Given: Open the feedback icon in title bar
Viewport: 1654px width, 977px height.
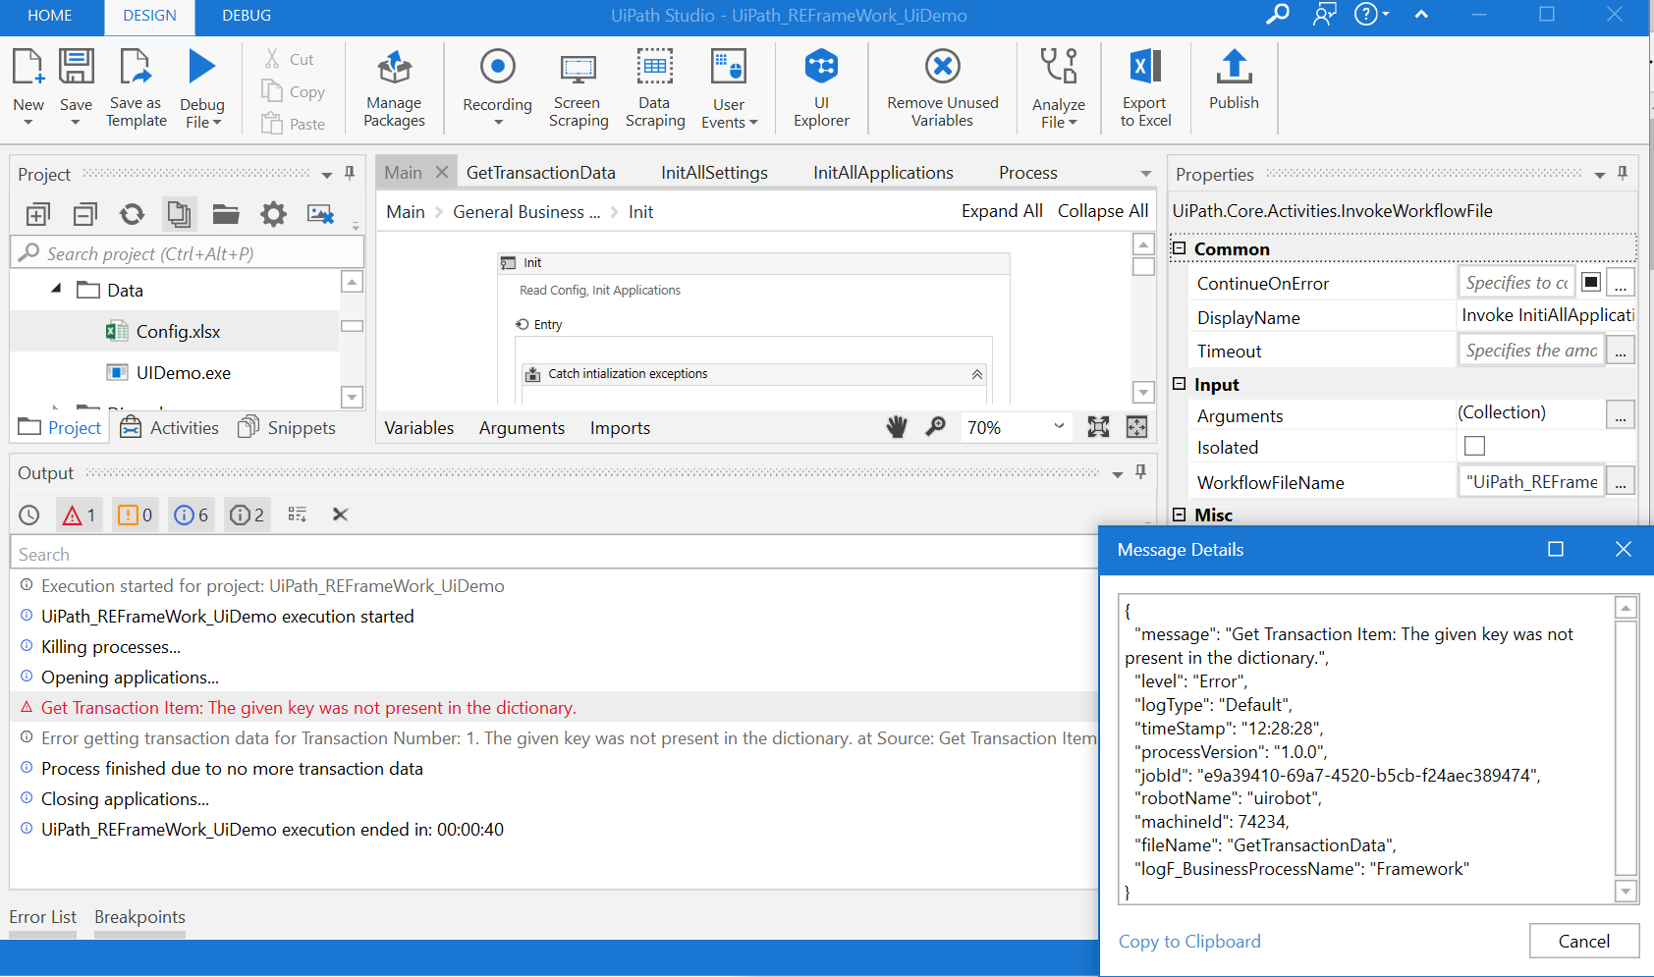Looking at the screenshot, I should point(1325,15).
